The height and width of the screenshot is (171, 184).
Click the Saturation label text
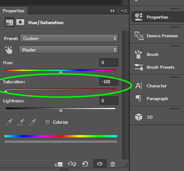[x=14, y=82]
